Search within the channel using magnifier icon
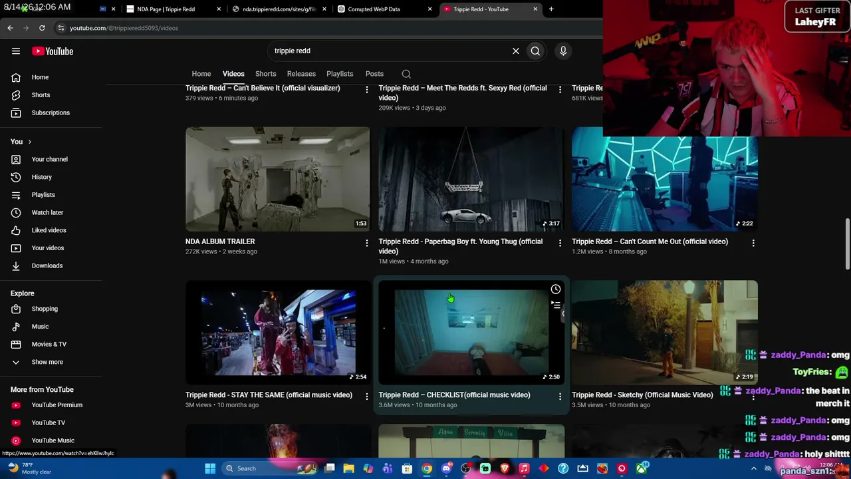Viewport: 851px width, 479px height. pos(406,74)
